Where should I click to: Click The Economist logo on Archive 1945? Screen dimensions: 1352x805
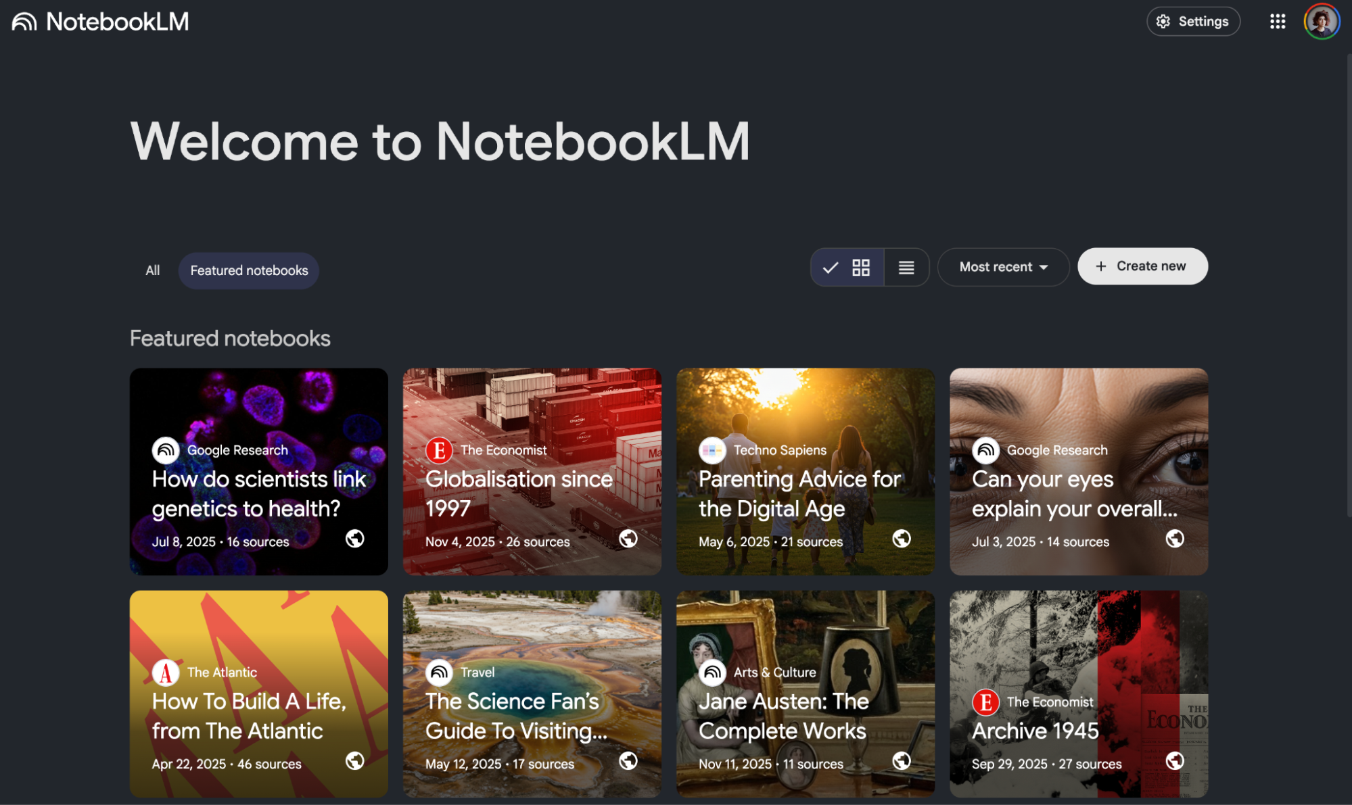coord(986,702)
